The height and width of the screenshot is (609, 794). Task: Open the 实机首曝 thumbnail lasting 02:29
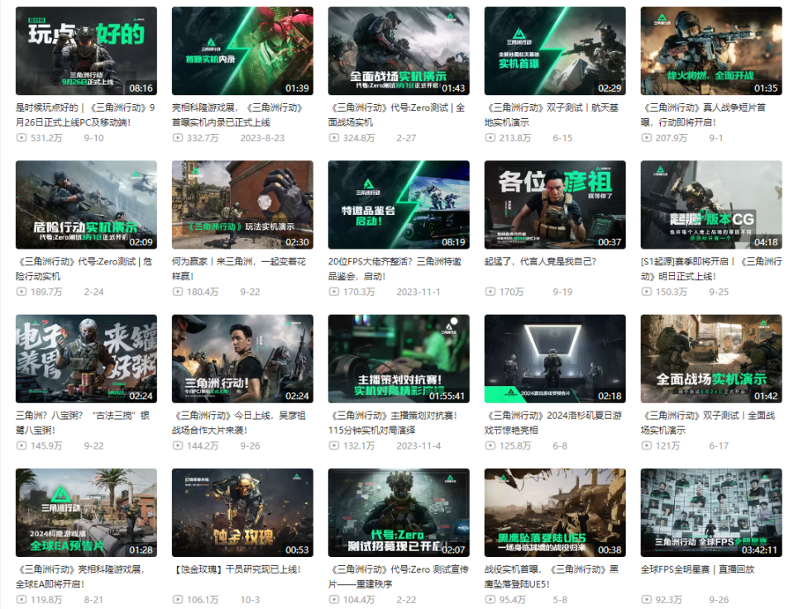click(555, 50)
